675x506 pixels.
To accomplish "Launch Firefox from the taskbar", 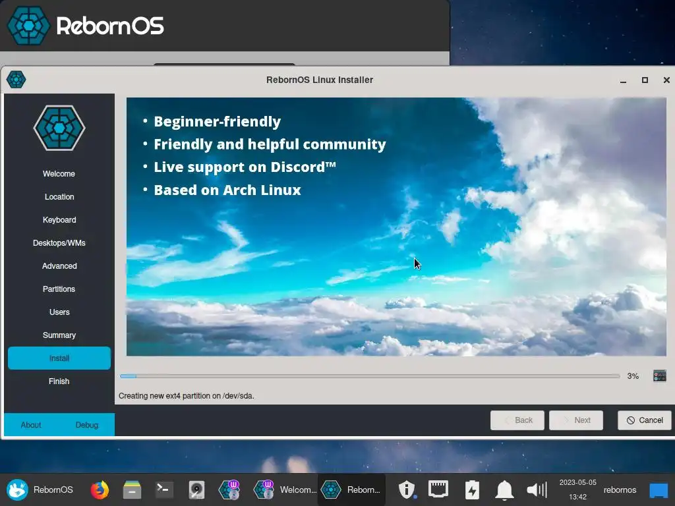I will [x=100, y=490].
